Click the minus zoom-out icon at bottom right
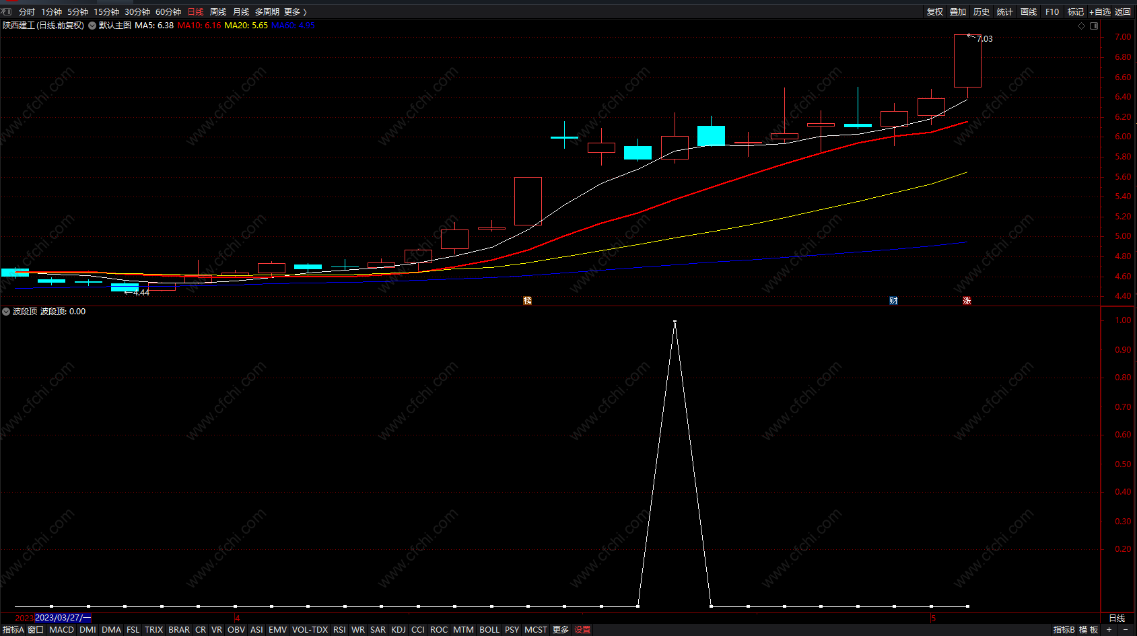1137x636 pixels. (1126, 630)
